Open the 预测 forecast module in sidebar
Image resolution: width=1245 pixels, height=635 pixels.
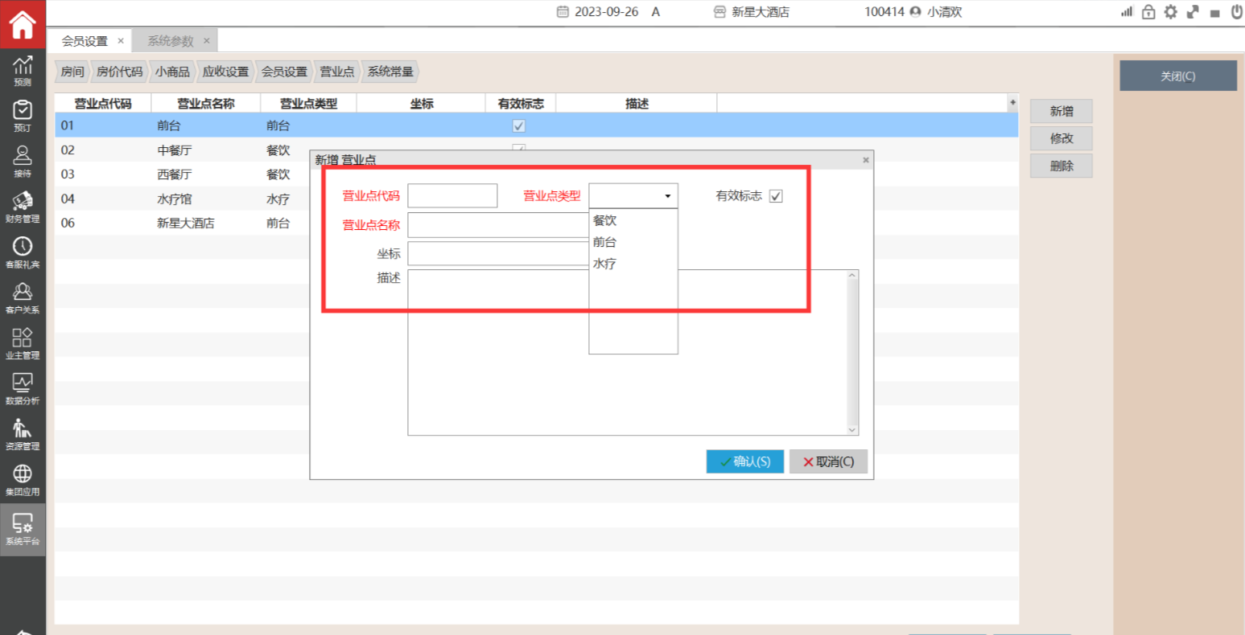(23, 70)
